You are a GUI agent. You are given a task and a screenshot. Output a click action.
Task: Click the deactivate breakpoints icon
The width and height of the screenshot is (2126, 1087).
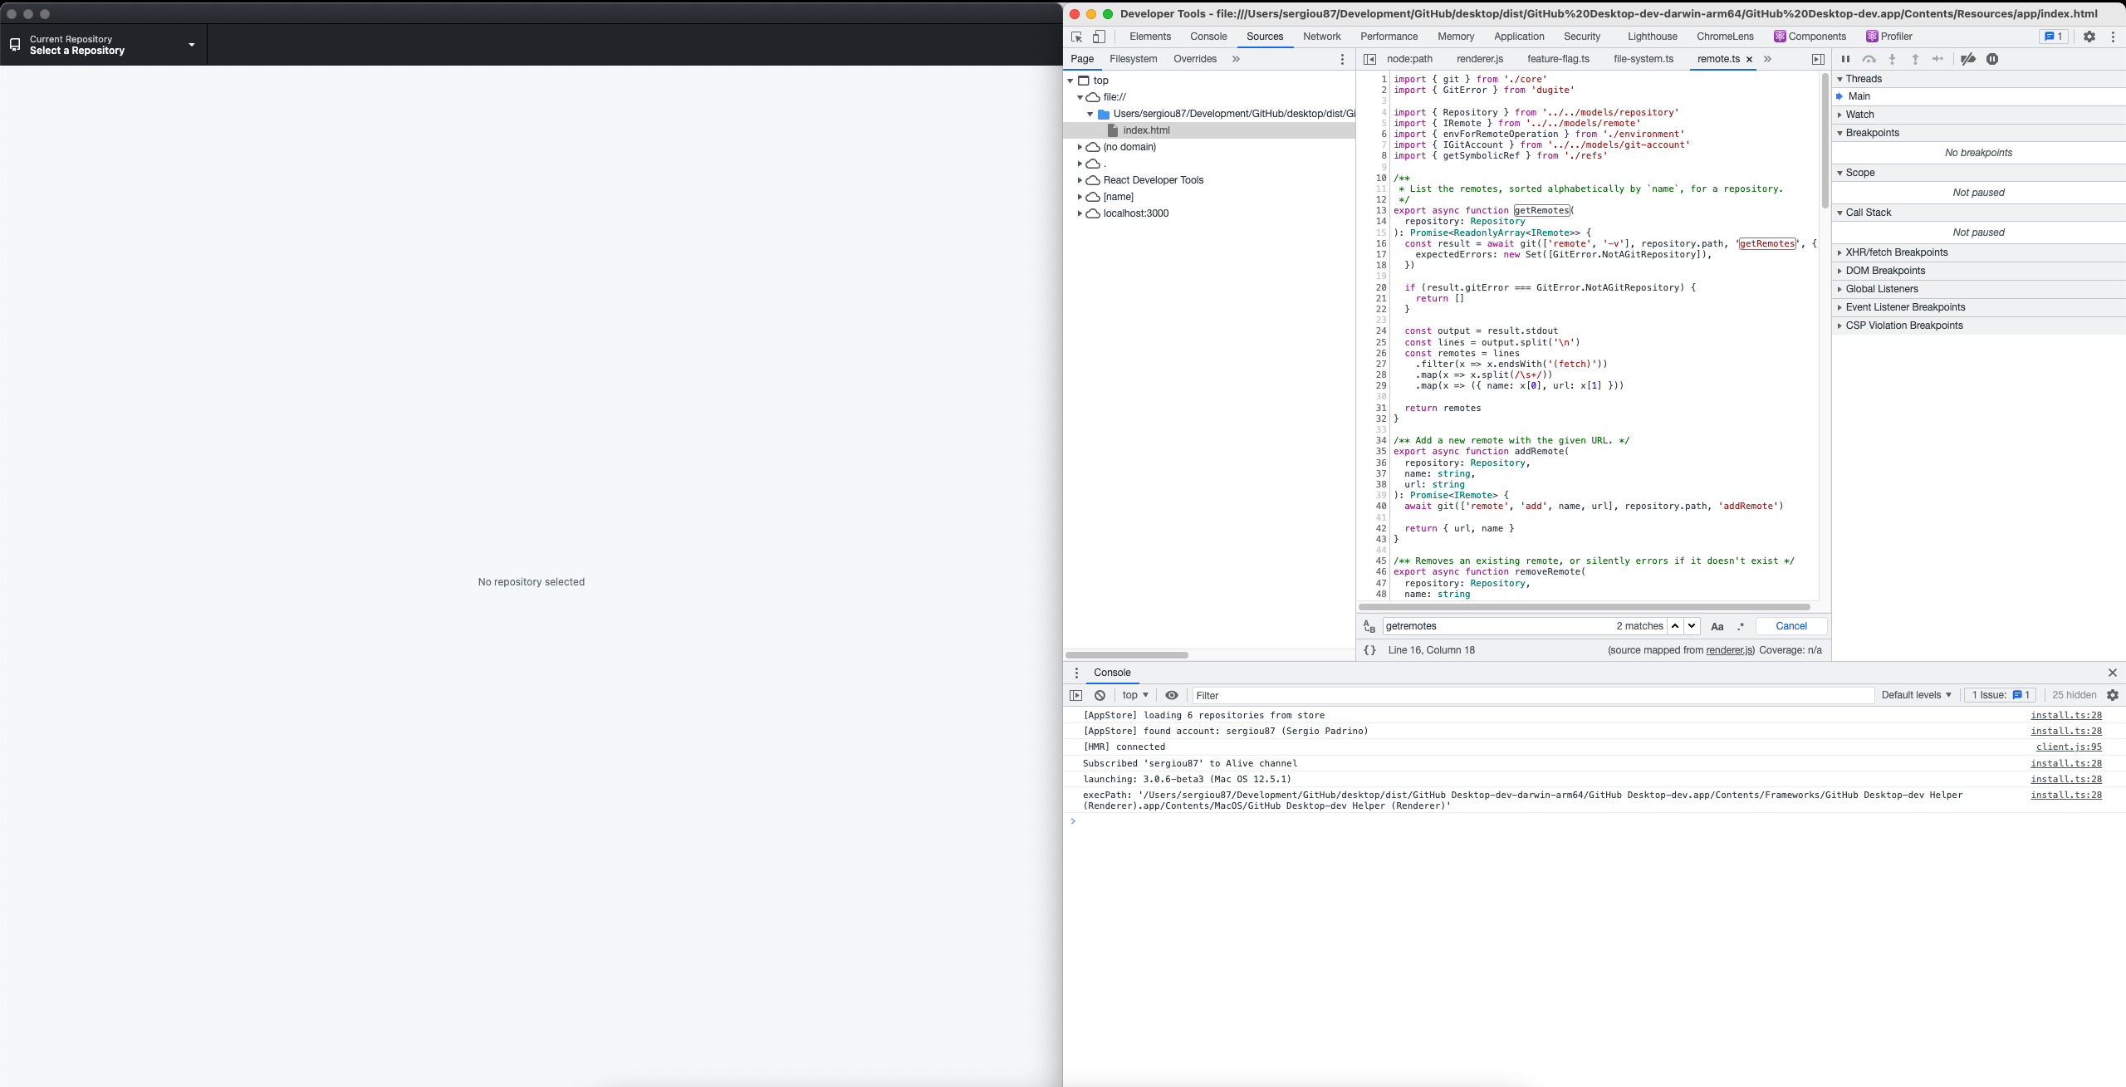pos(1968,59)
